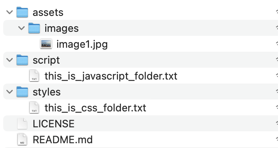Select the LICENSE file name

[x=54, y=124]
